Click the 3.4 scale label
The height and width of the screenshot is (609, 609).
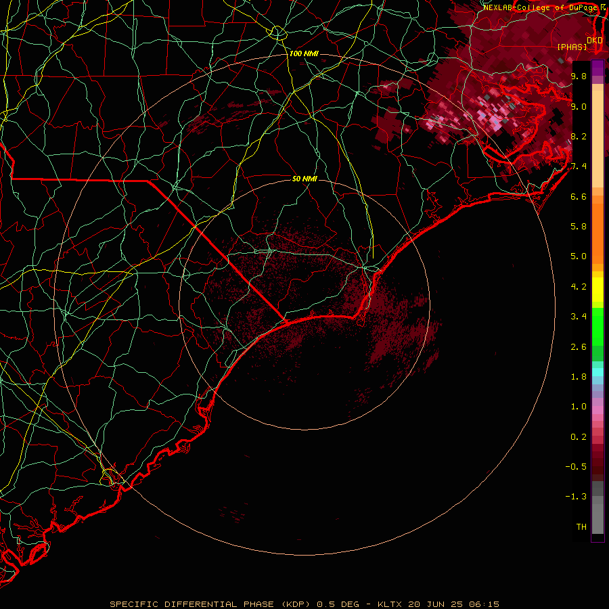[579, 317]
